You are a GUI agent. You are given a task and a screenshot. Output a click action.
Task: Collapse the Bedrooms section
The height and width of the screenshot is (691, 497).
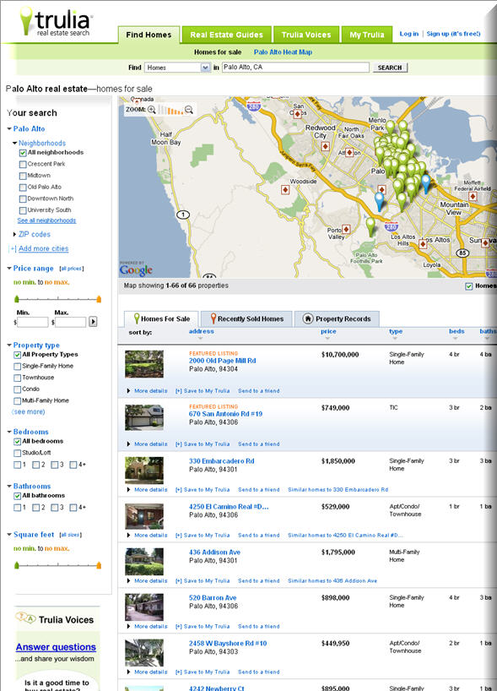9,432
